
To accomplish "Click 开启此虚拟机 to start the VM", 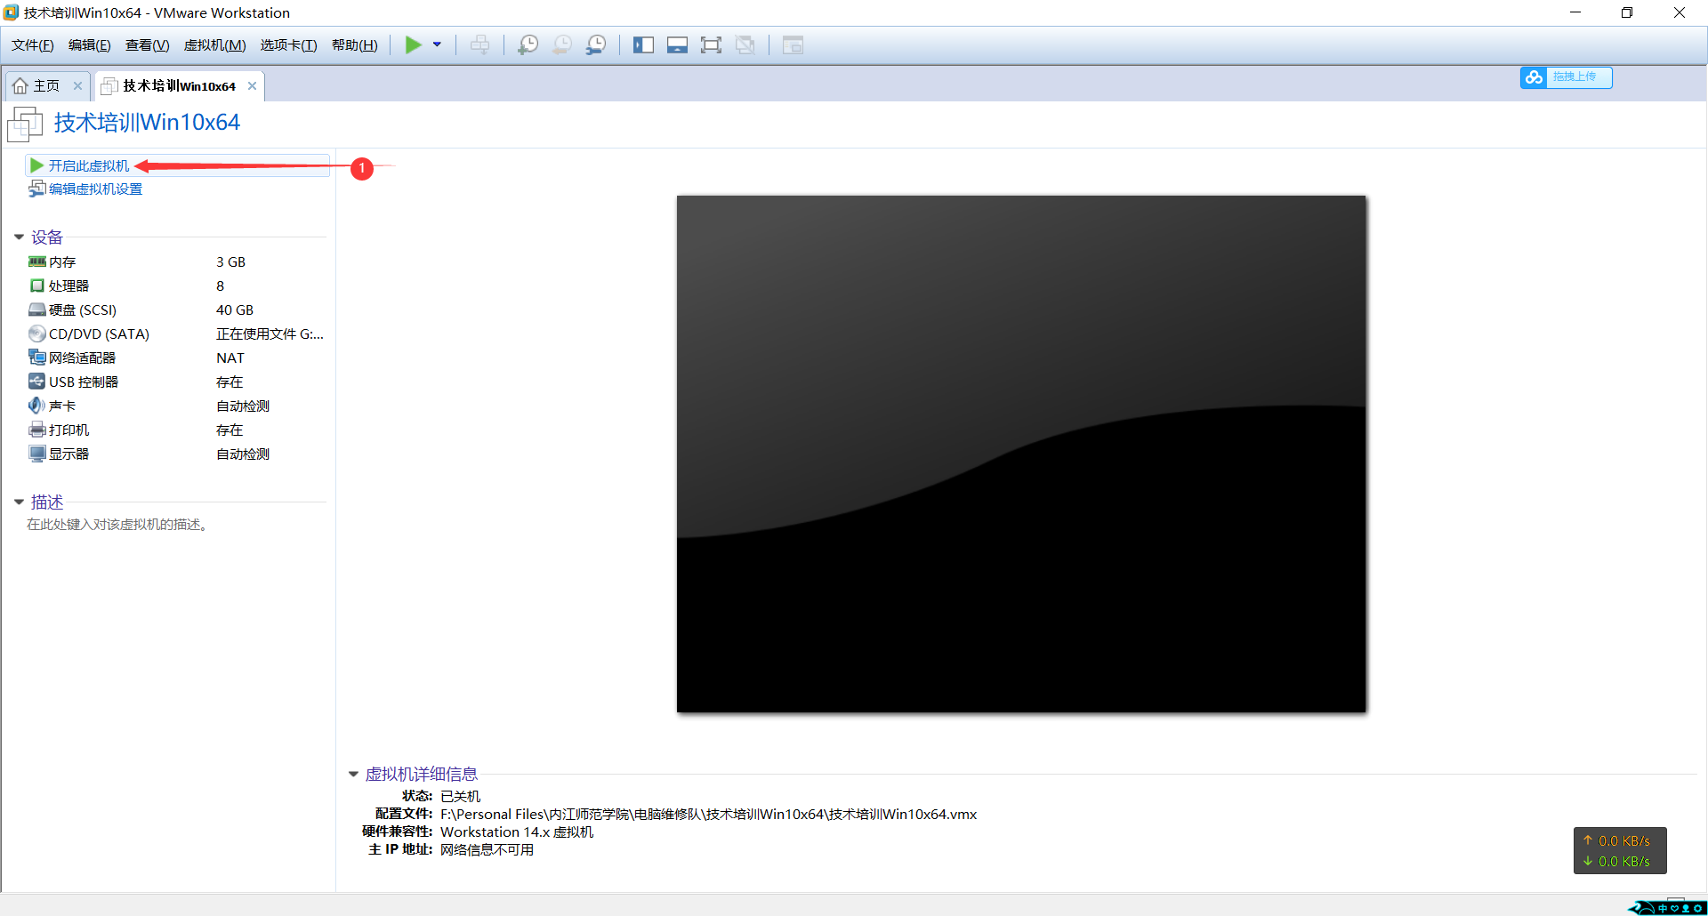I will click(88, 166).
